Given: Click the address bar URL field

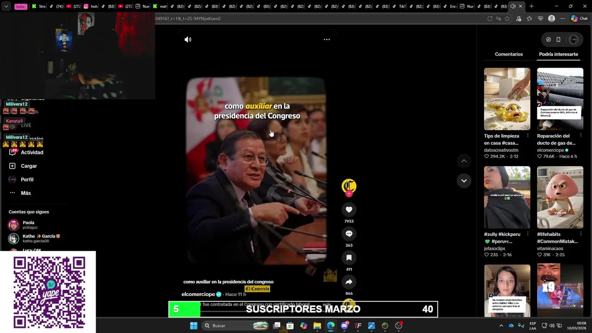Looking at the screenshot, I should point(319,18).
